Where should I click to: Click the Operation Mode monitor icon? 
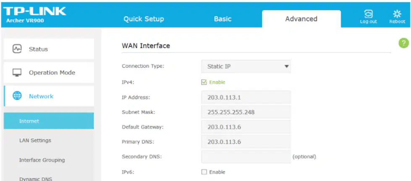coord(17,72)
